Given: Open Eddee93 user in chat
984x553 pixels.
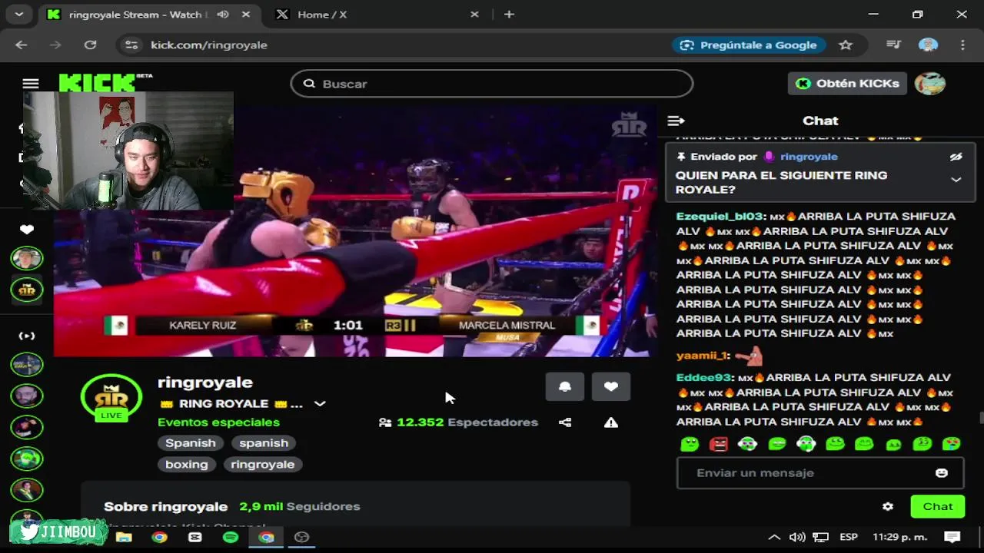Looking at the screenshot, I should (703, 377).
